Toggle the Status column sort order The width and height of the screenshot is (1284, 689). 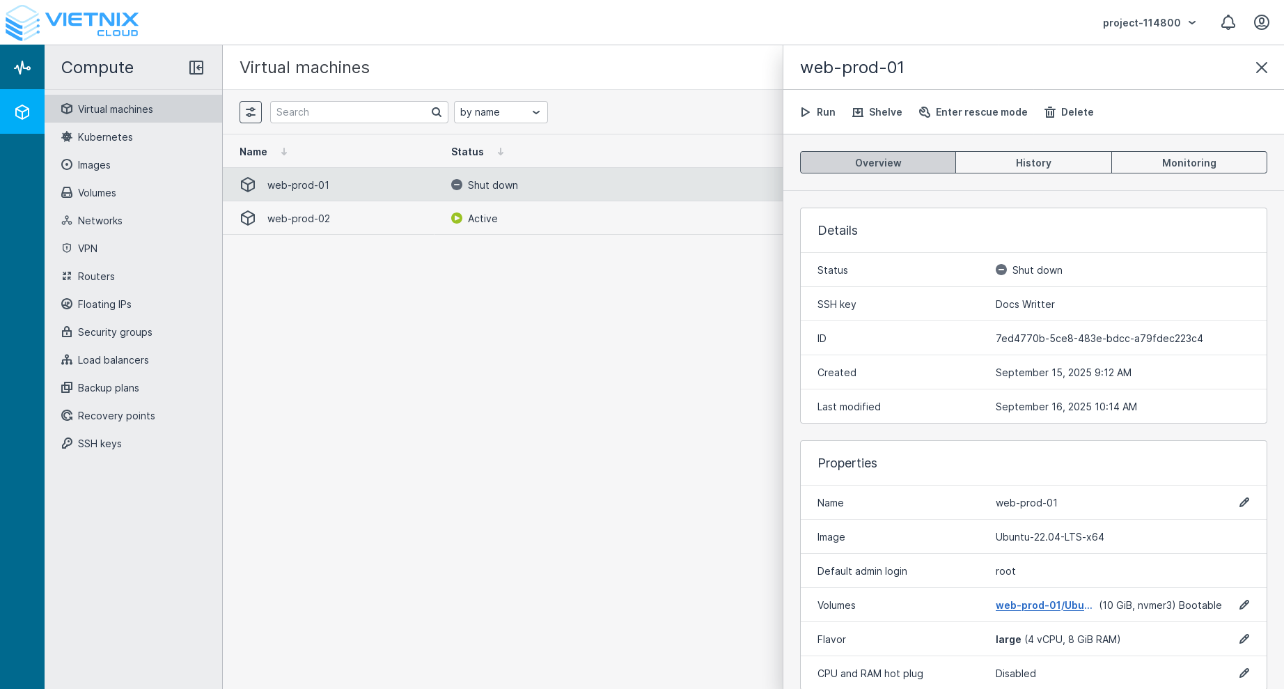tap(500, 151)
